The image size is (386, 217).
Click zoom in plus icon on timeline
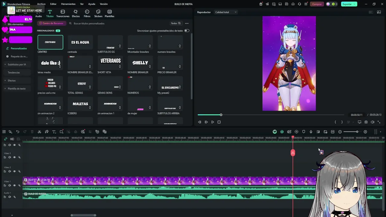tap(365, 132)
